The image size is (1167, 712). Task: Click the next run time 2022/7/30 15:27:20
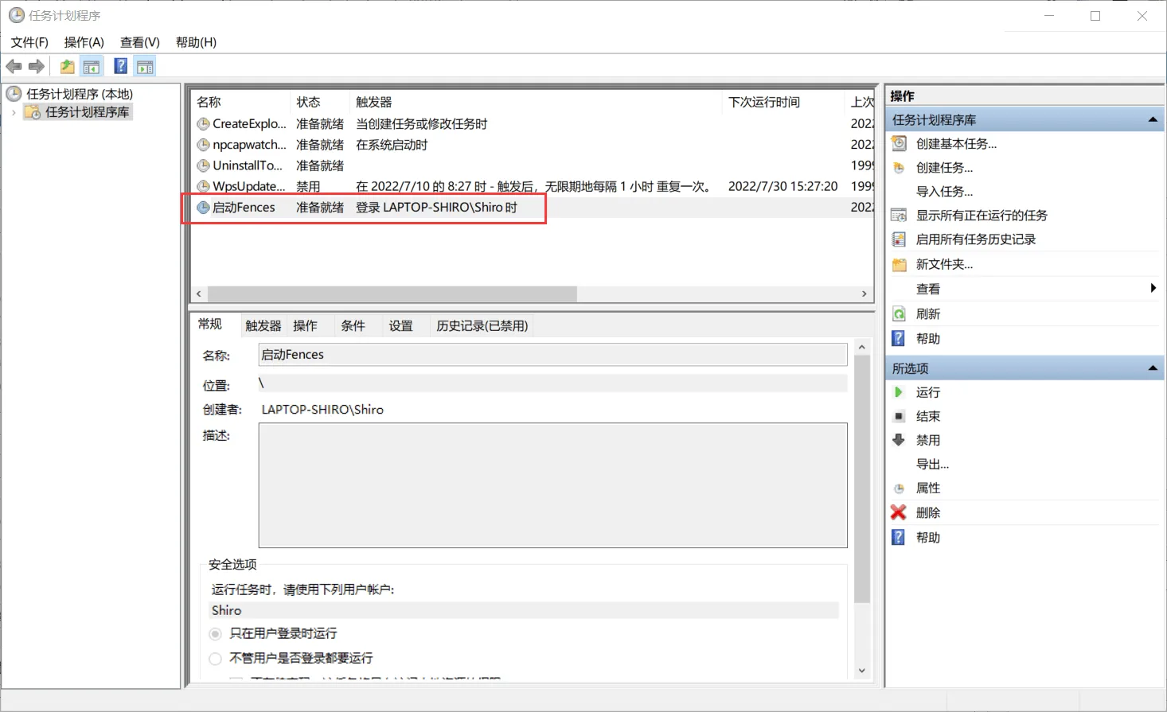[x=783, y=186]
